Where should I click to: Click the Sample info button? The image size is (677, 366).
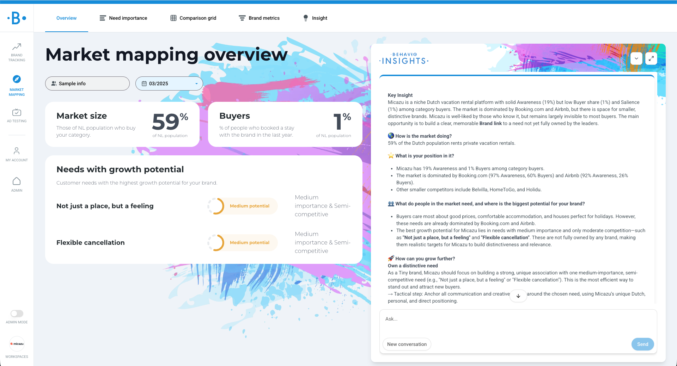(x=87, y=83)
